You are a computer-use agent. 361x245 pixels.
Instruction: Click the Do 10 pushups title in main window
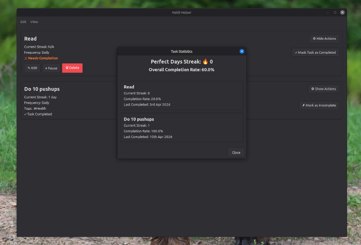tap(42, 89)
